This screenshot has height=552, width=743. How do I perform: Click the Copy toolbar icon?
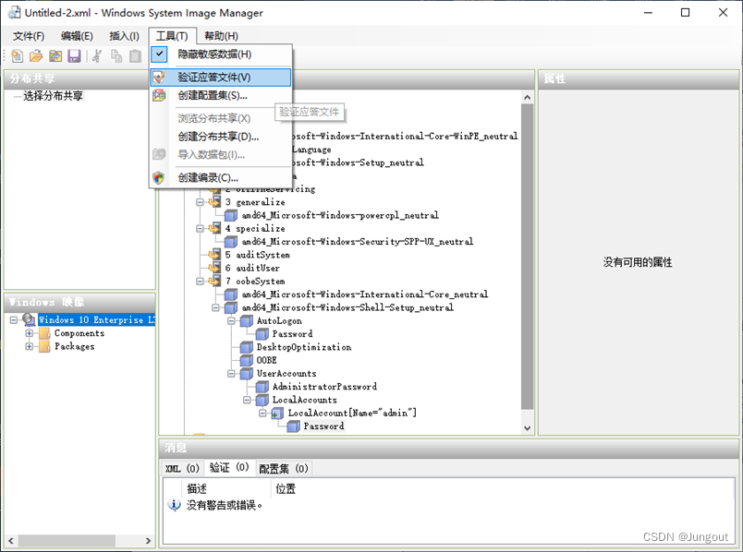pyautogui.click(x=116, y=56)
